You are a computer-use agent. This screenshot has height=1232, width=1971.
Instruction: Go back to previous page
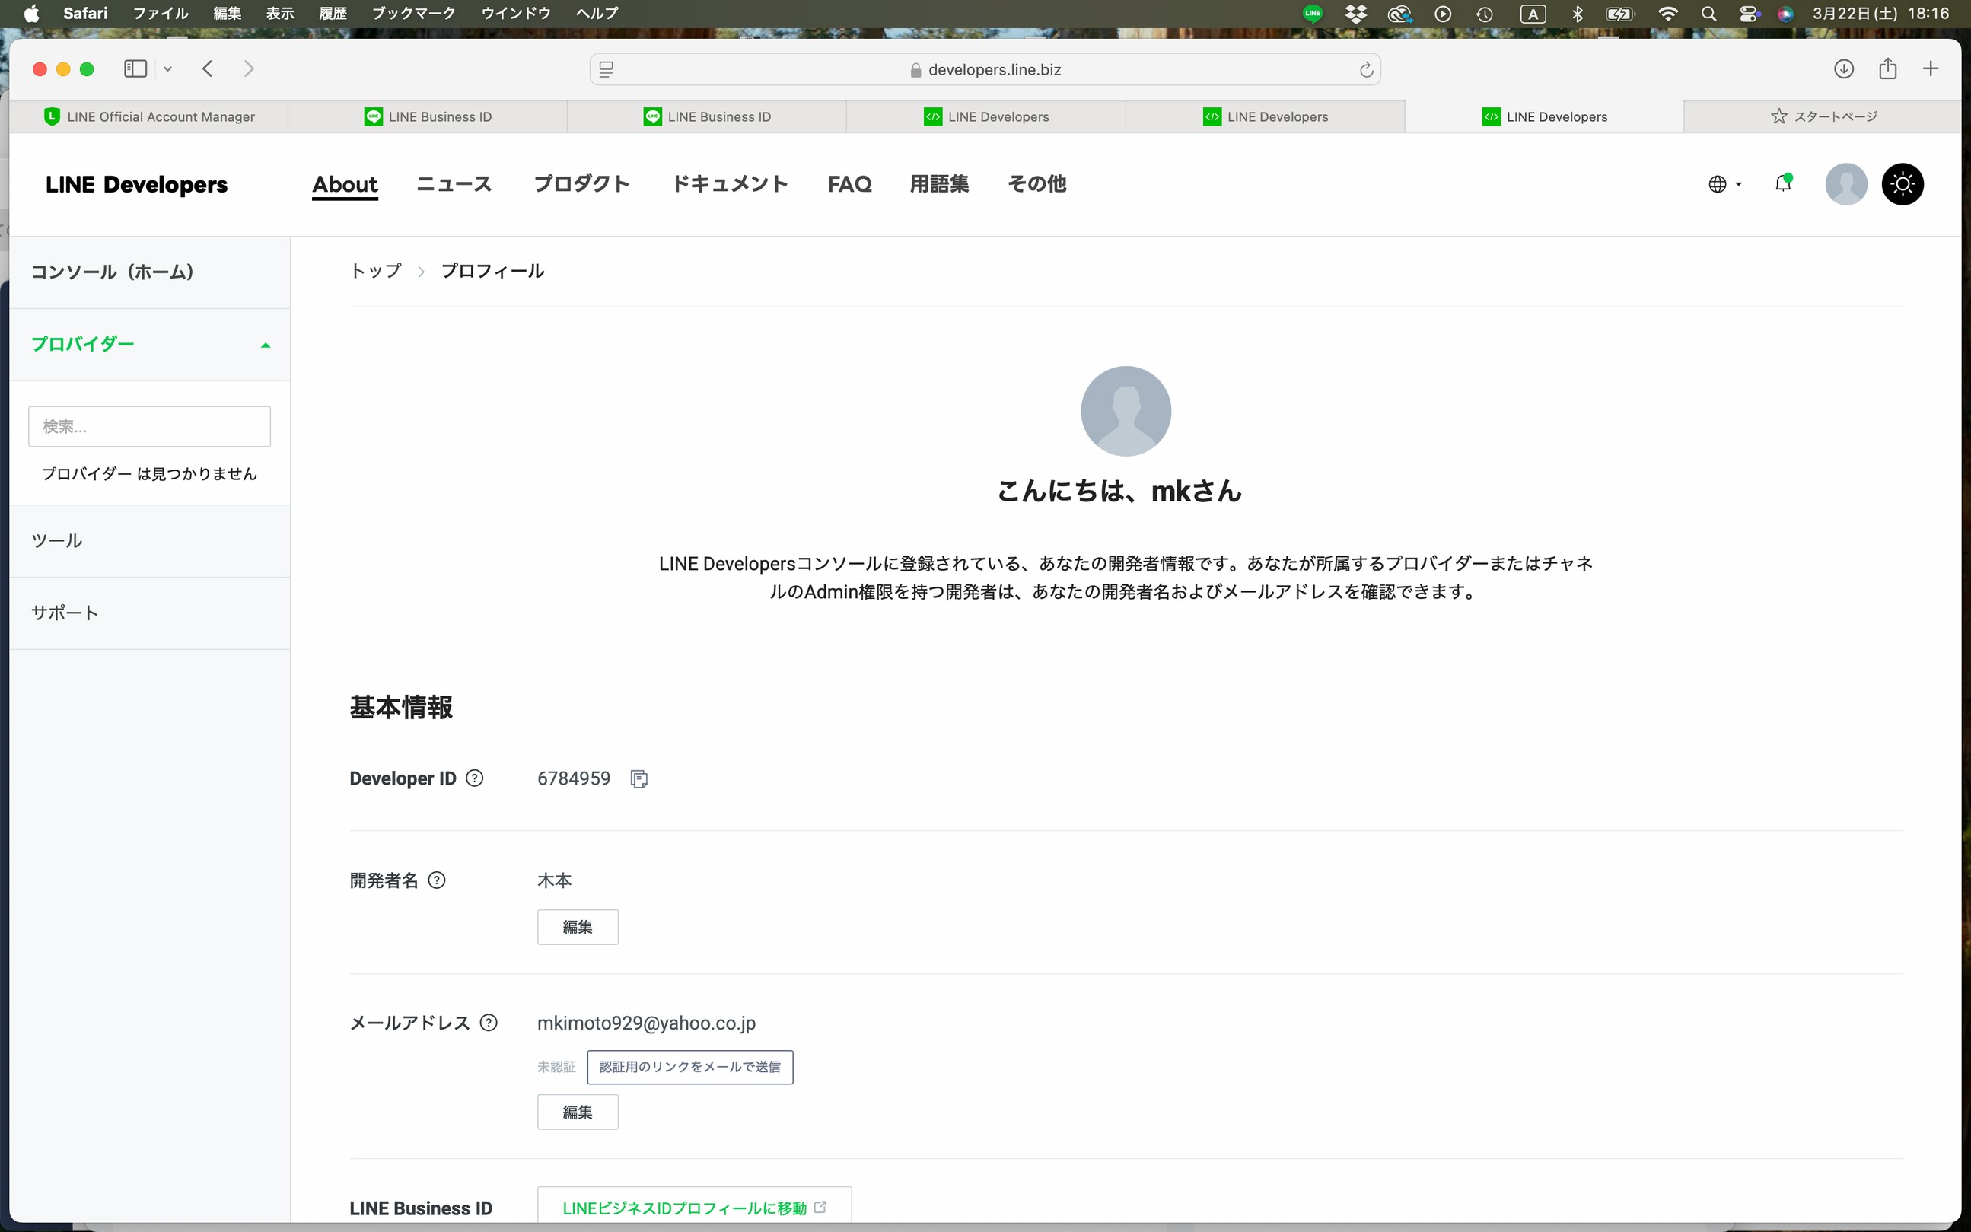coord(208,68)
